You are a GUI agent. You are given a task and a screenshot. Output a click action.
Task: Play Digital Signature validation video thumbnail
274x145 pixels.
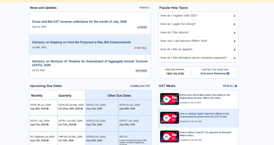click(x=169, y=118)
